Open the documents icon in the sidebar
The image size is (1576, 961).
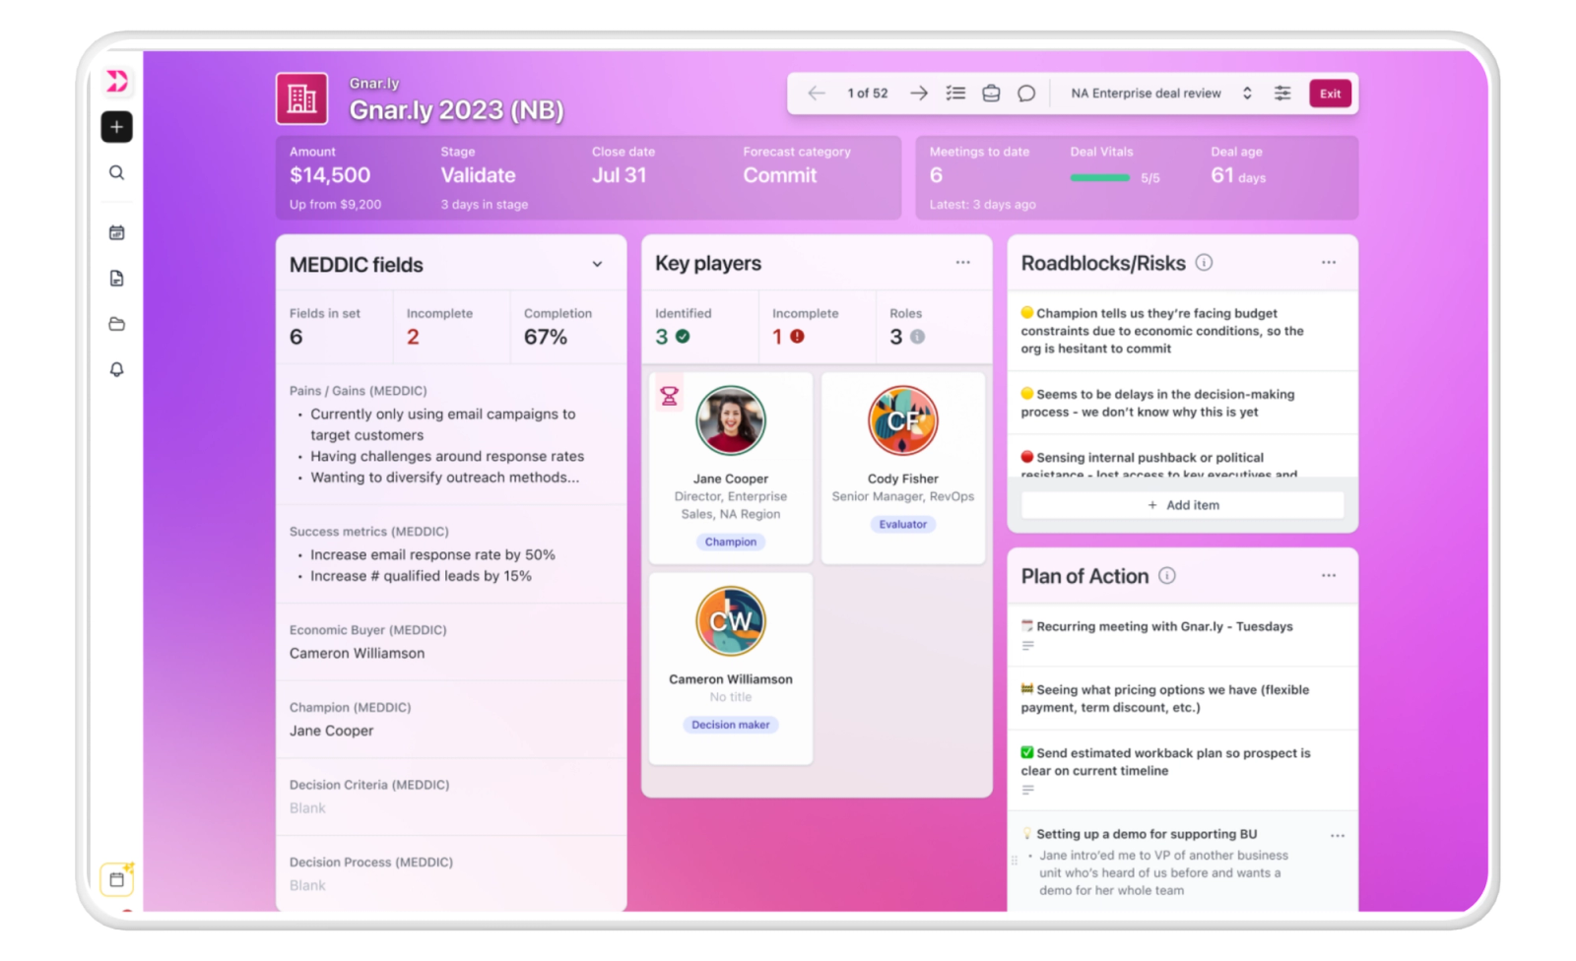(116, 279)
